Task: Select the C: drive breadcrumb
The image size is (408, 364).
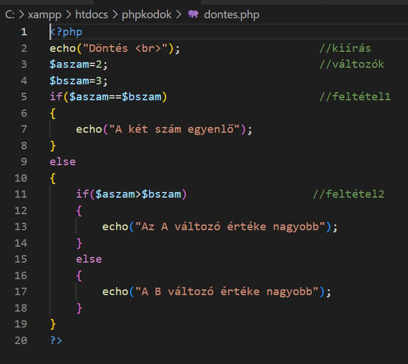Action: click(x=10, y=15)
